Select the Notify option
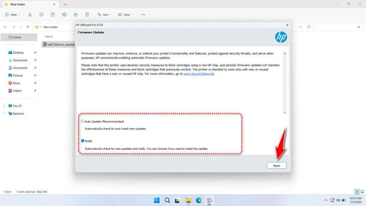The height and width of the screenshot is (206, 366). tap(83, 141)
